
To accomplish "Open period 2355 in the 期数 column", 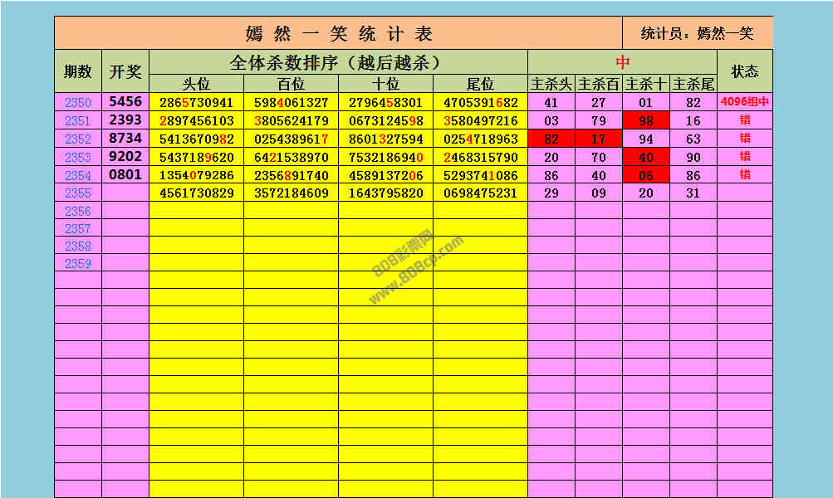I will pos(78,193).
